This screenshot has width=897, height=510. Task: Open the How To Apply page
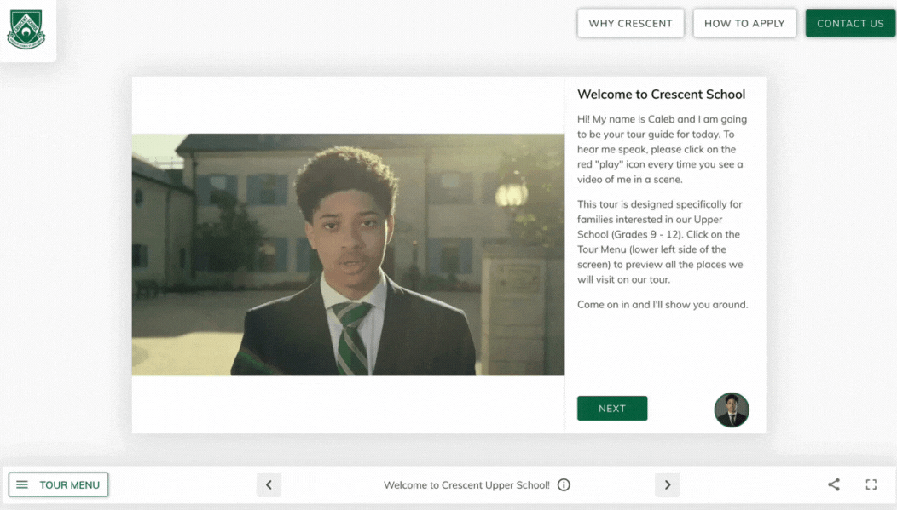click(744, 24)
